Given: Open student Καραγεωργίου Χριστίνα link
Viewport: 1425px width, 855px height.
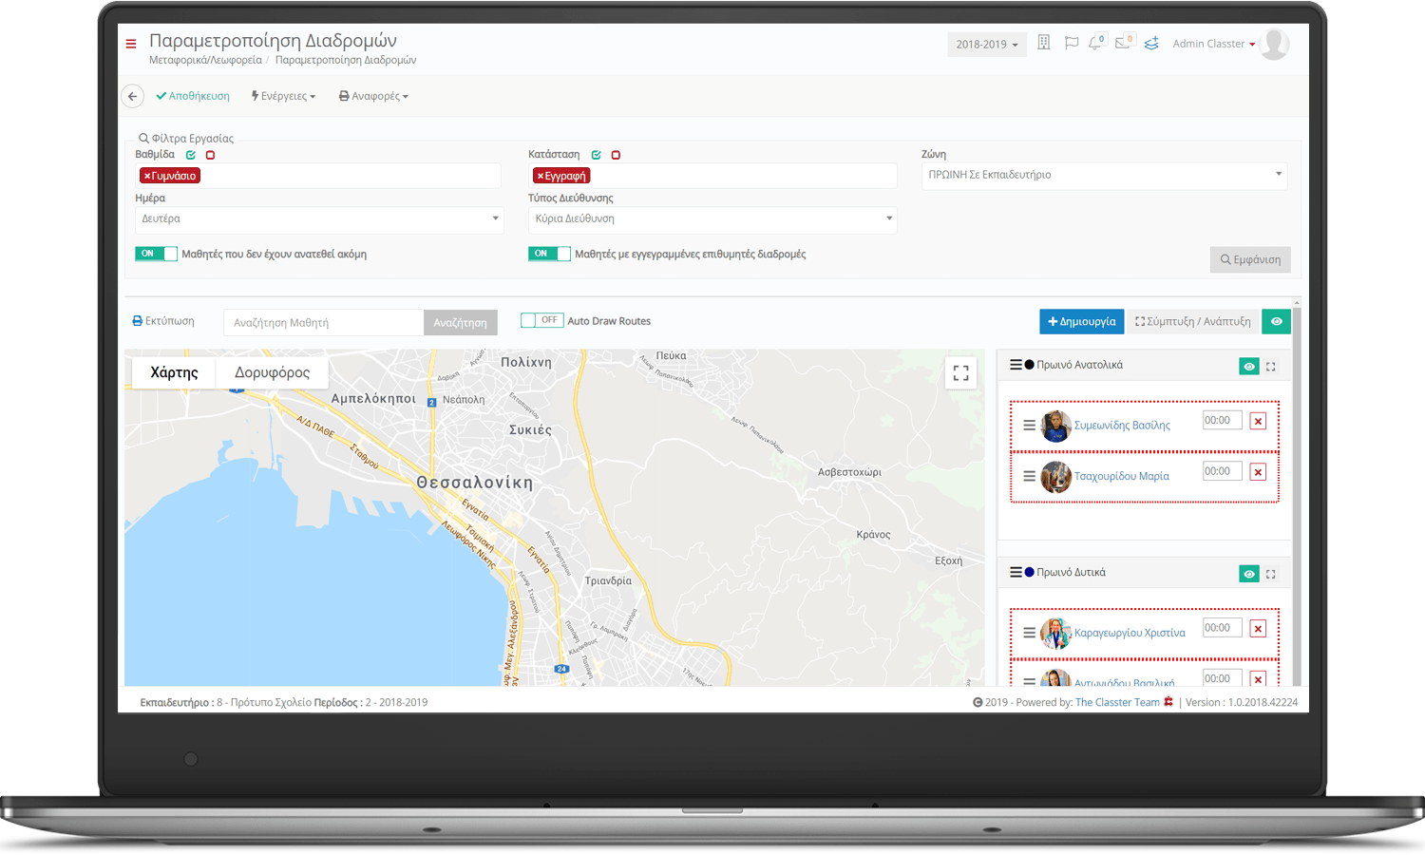Looking at the screenshot, I should point(1130,633).
